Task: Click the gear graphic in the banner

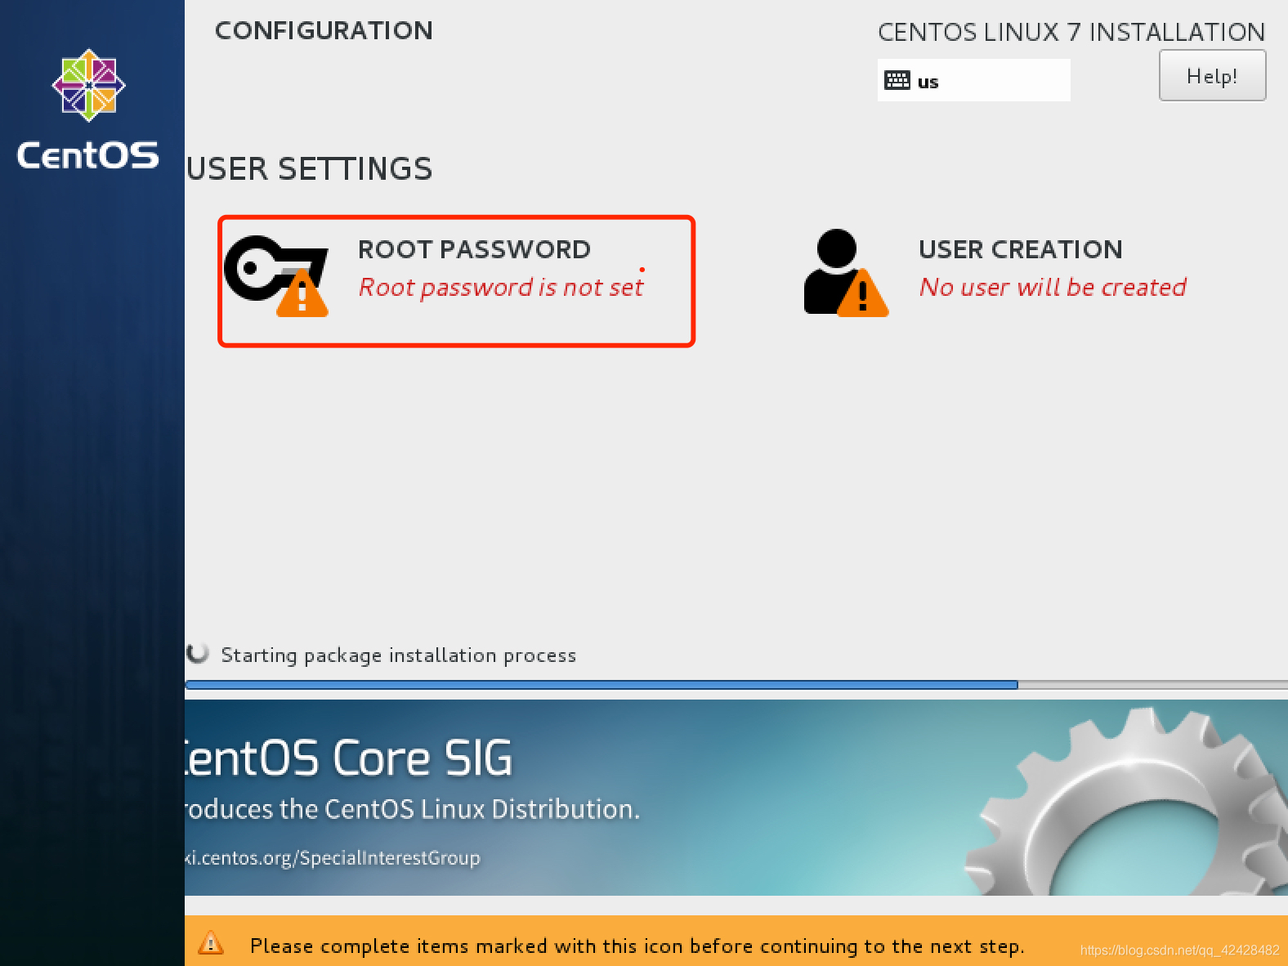Action: (x=1126, y=801)
